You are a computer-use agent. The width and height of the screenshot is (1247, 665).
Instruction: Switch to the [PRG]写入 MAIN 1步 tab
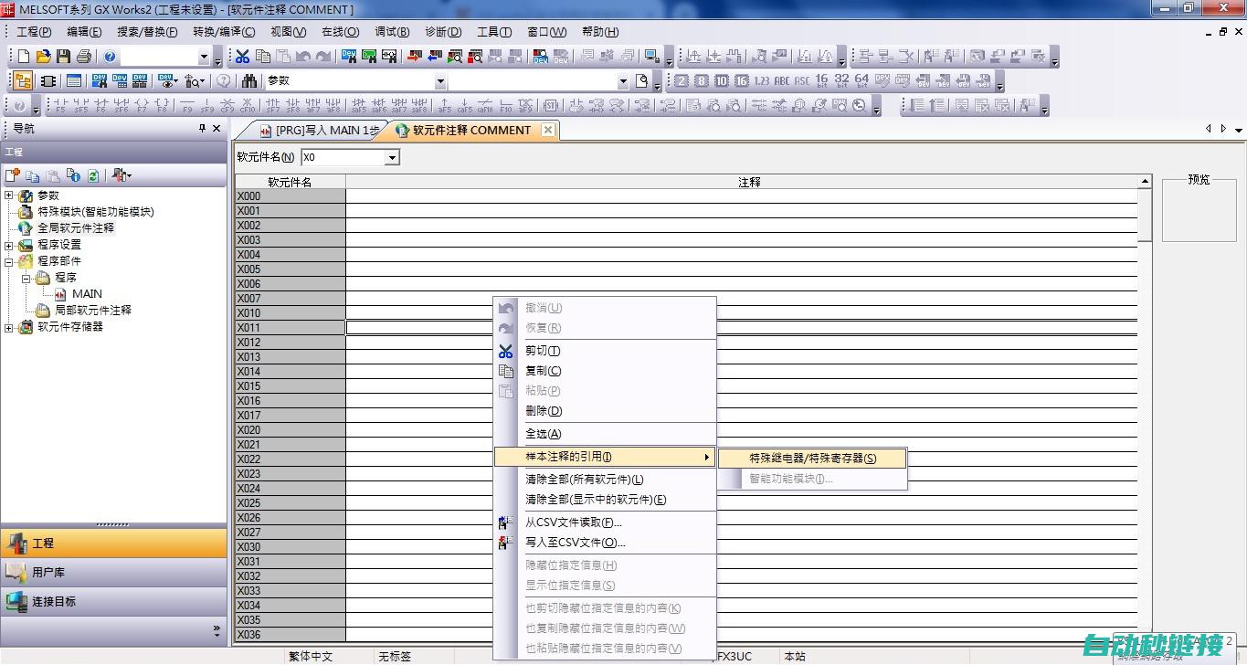[x=320, y=131]
